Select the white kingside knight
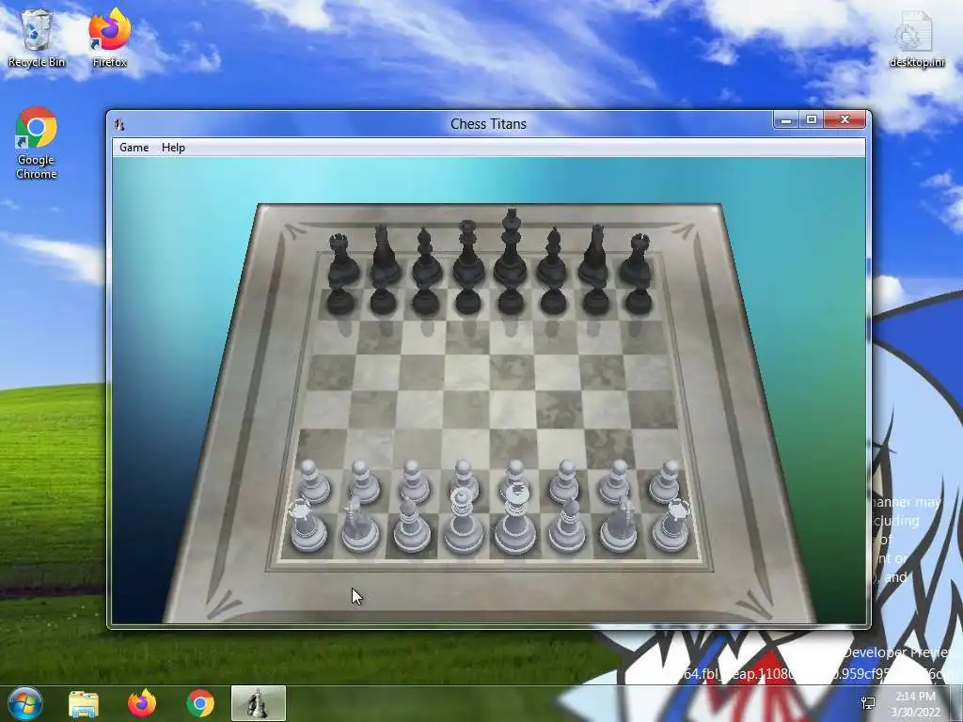 tap(619, 526)
